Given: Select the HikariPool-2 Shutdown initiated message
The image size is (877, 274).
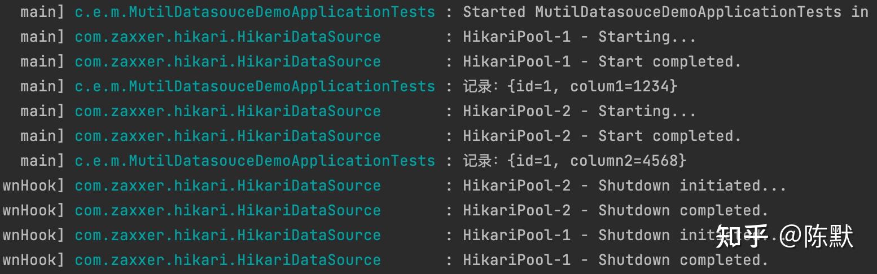Looking at the screenshot, I should point(625,185).
